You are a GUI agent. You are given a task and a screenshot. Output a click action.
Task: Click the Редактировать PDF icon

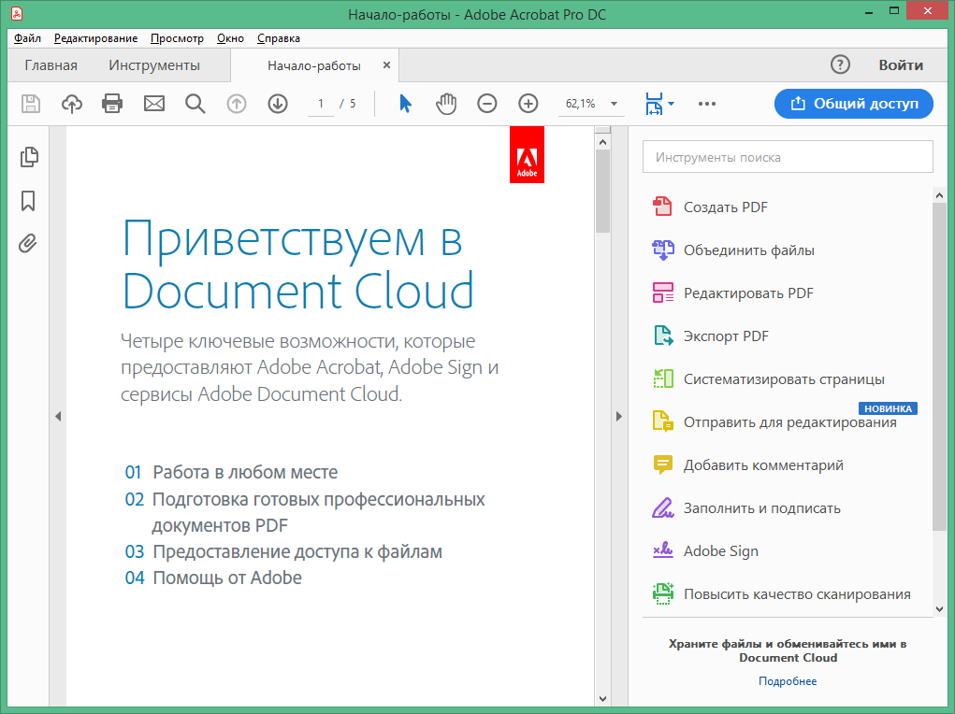pos(662,293)
